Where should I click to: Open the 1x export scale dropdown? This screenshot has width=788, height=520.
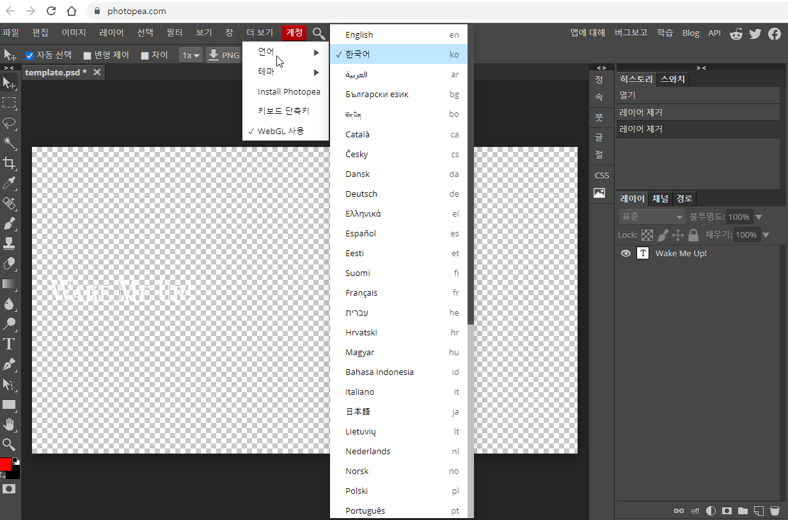(x=191, y=56)
